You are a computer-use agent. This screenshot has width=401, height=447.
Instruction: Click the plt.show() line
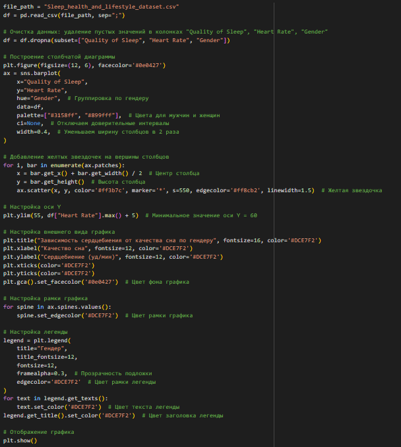point(20,441)
